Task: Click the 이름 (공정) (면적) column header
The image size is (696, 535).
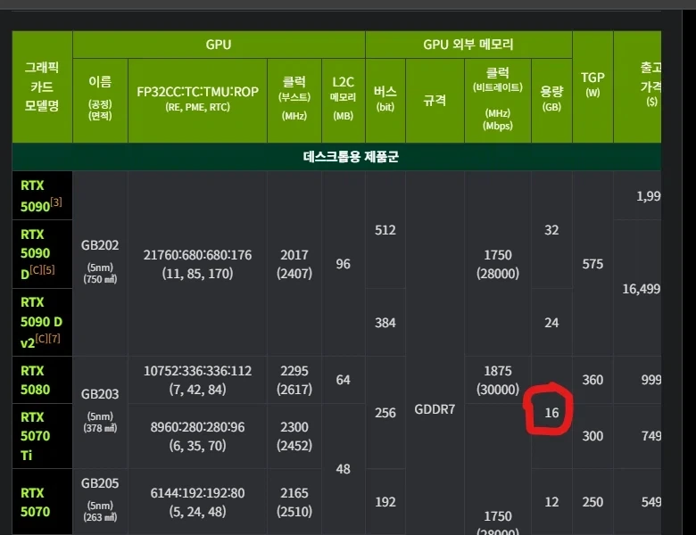Action: tap(100, 100)
